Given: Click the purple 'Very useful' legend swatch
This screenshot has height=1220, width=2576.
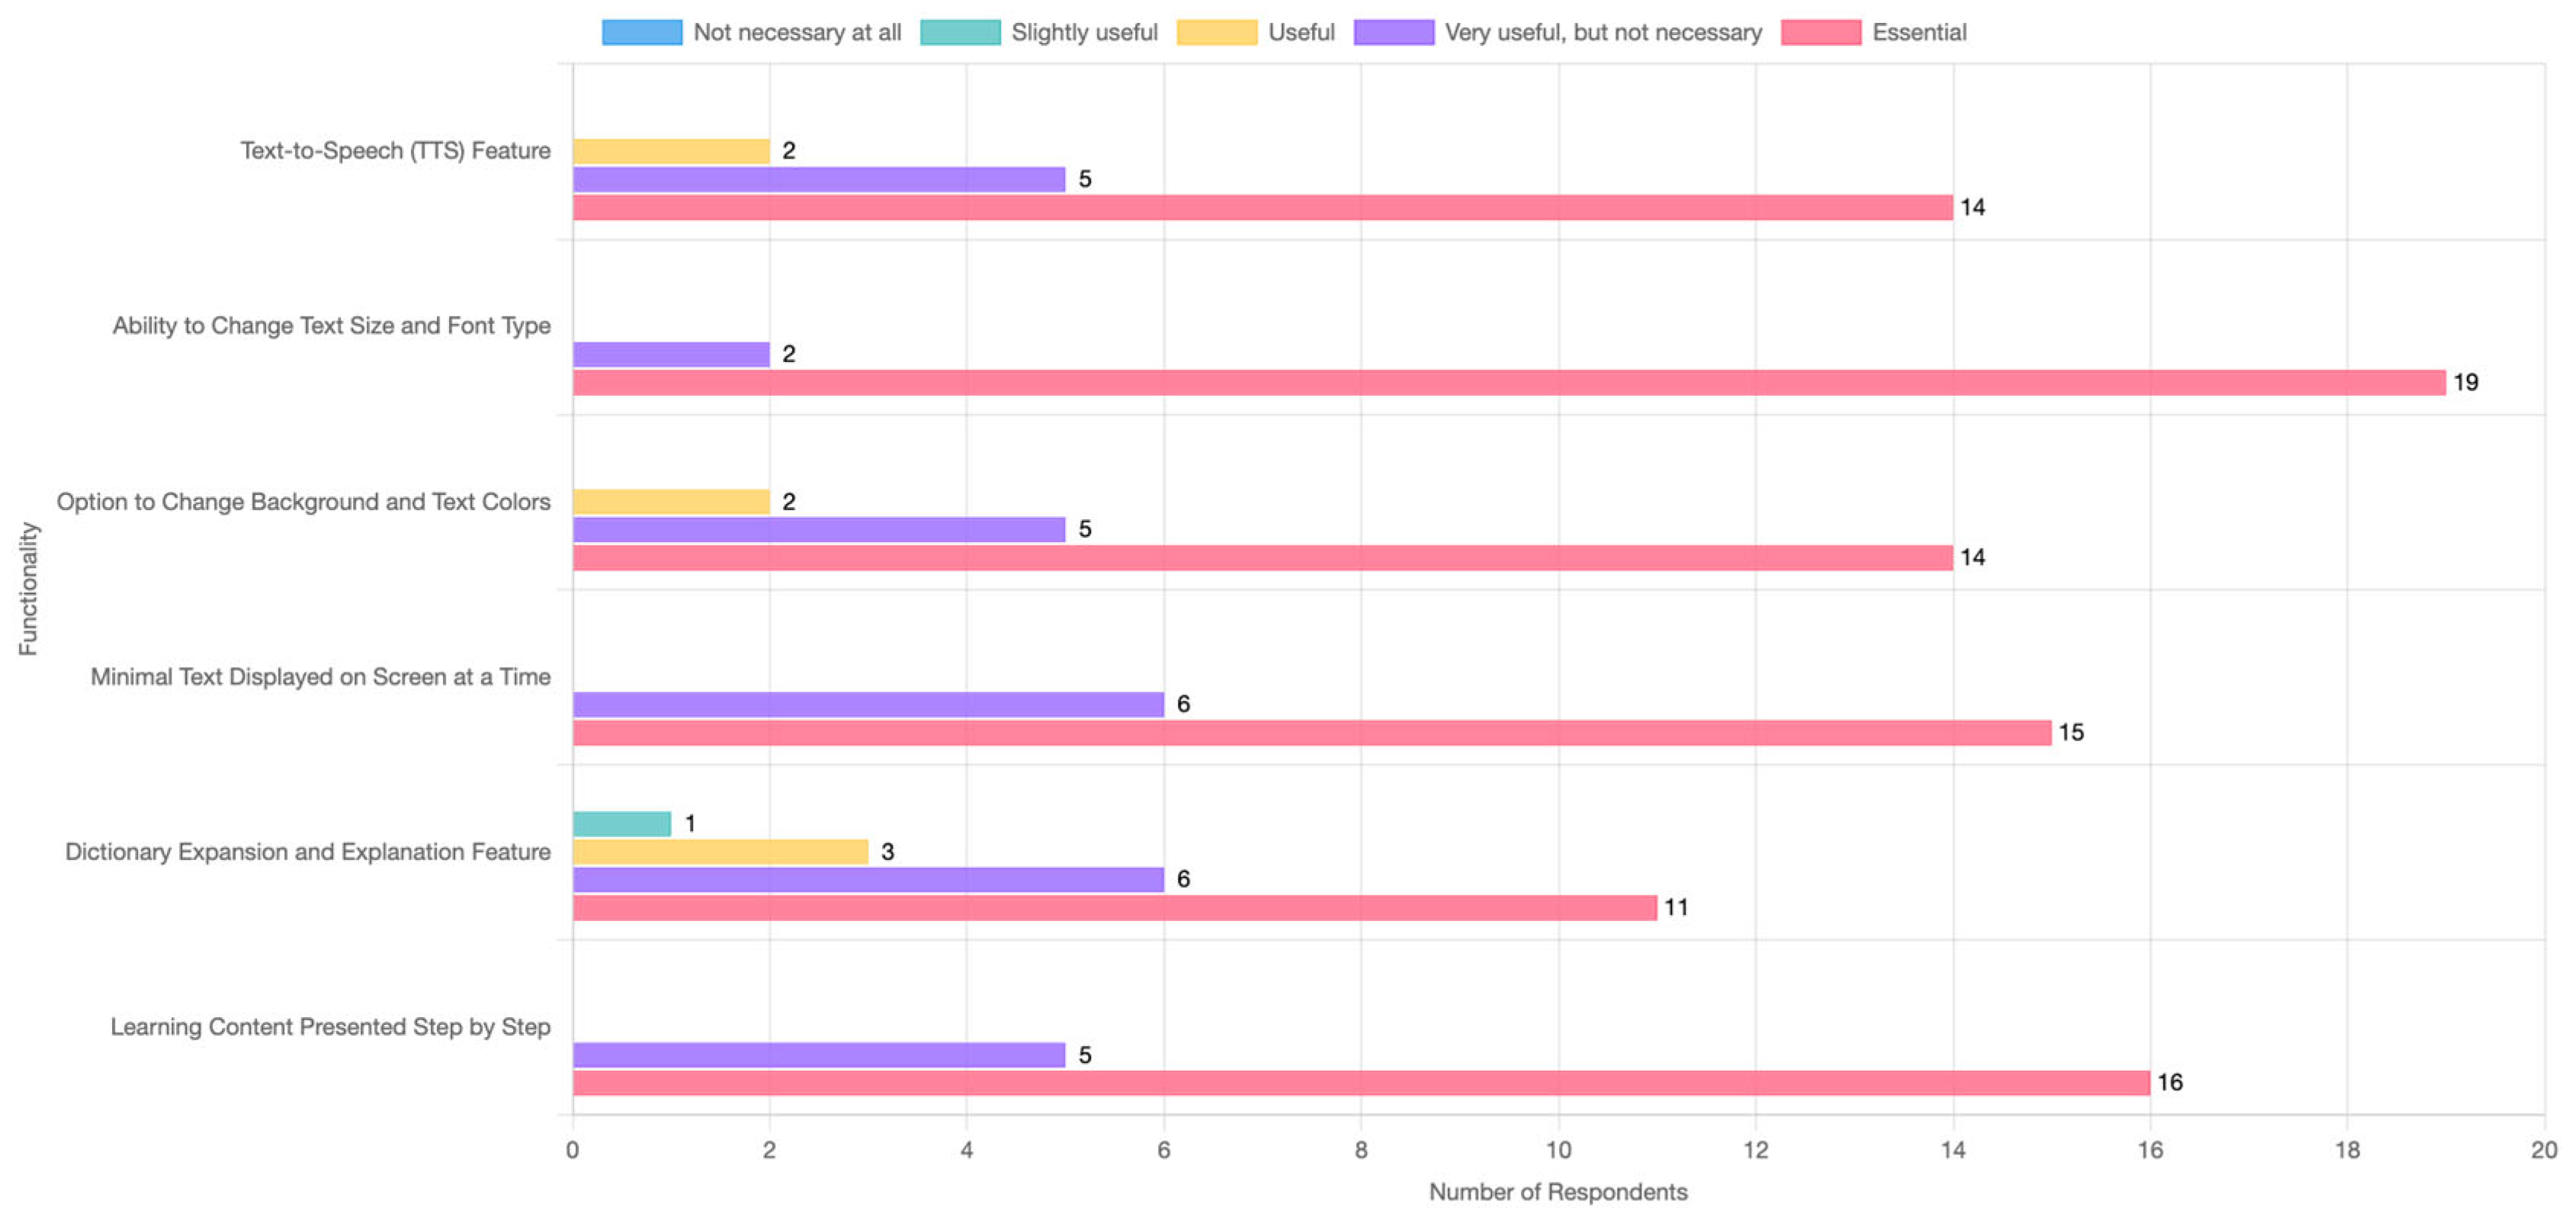Looking at the screenshot, I should click(x=1393, y=32).
